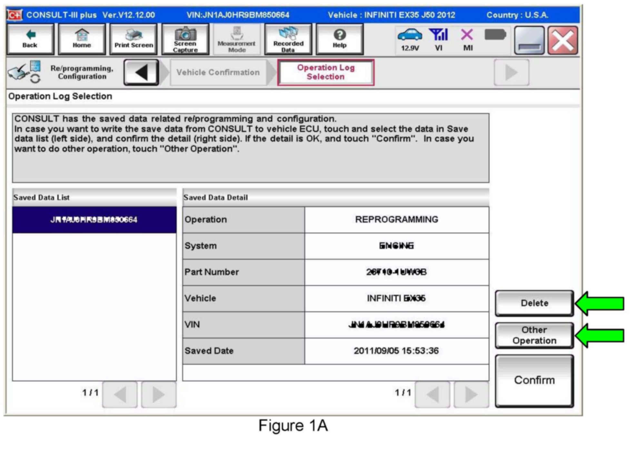The image size is (631, 449).
Task: Select saved VIN entry in Saved Data List
Action: (x=94, y=220)
